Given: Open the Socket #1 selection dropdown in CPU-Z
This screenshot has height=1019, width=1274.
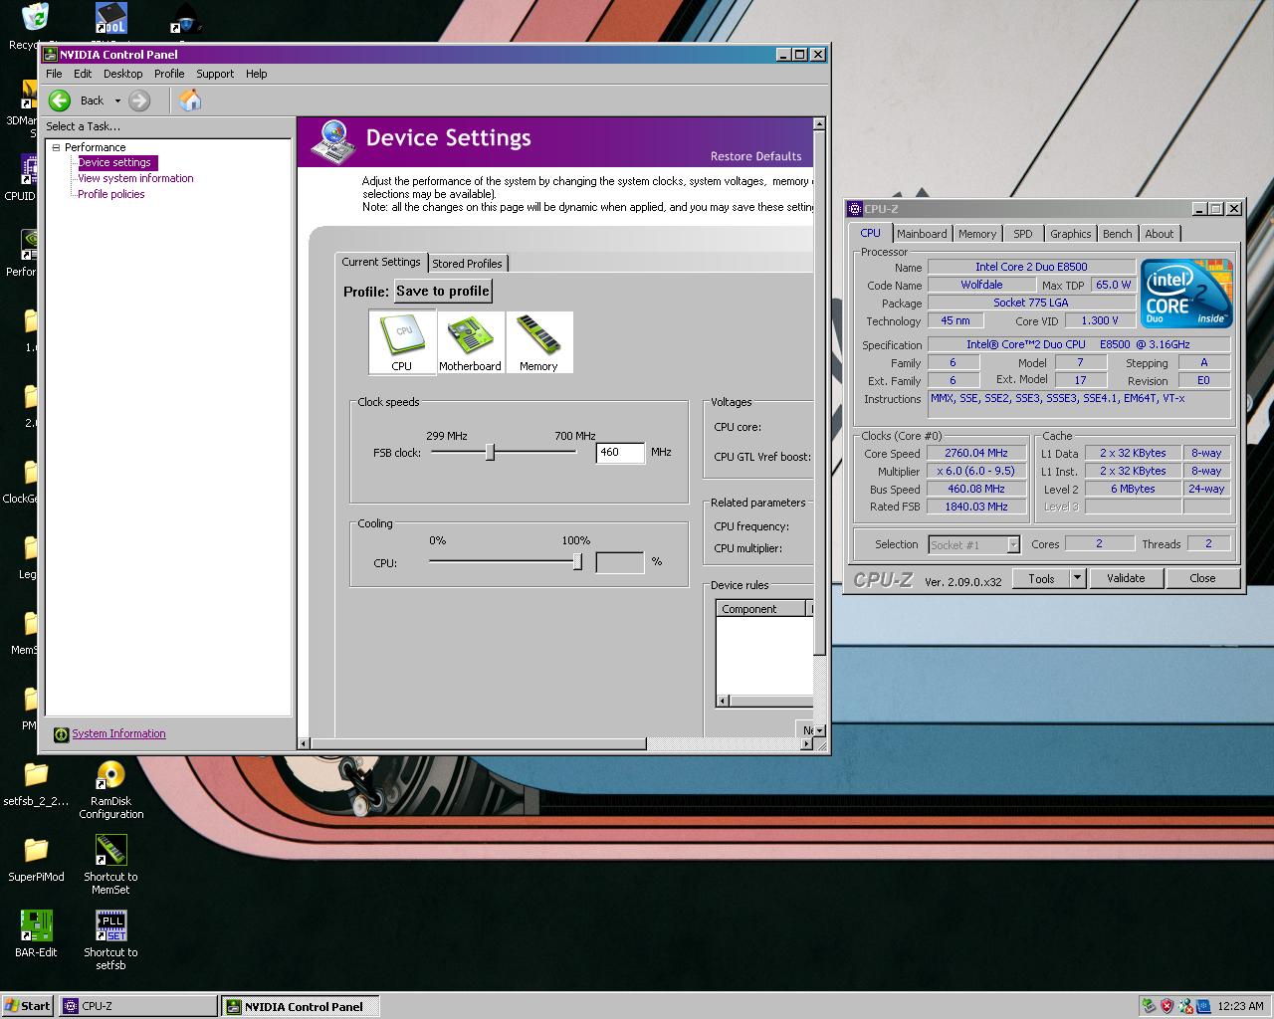Looking at the screenshot, I should pyautogui.click(x=1013, y=544).
